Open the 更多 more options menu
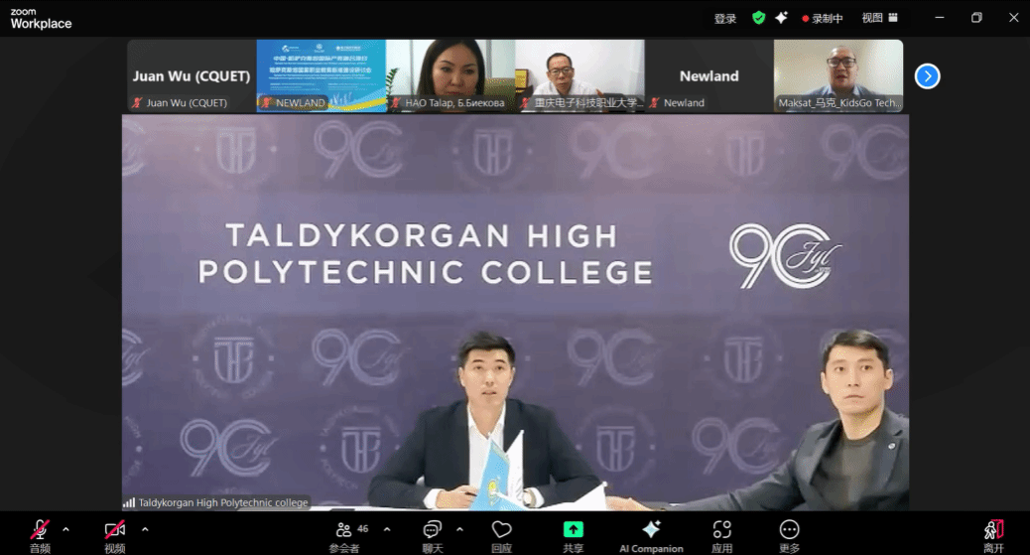The image size is (1030, 555). [x=789, y=530]
